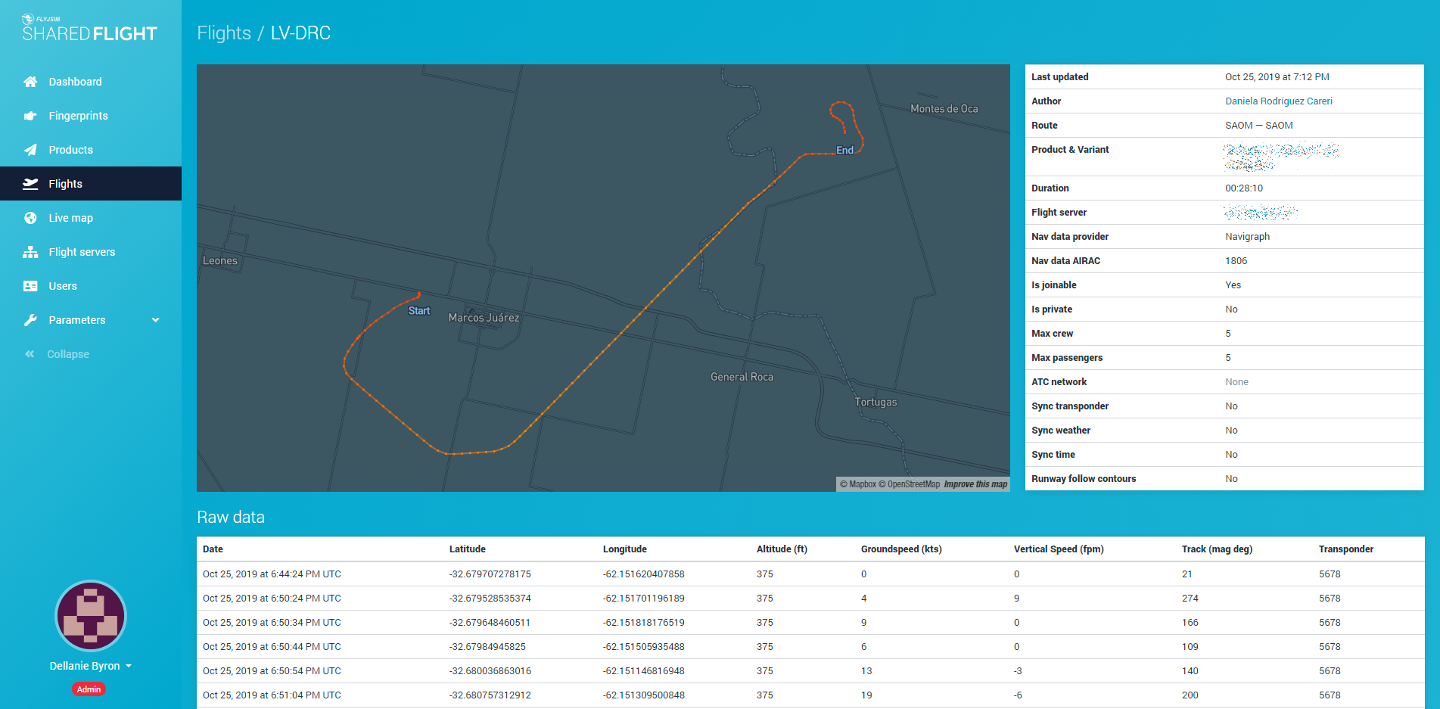Screen dimensions: 1440x709
Task: Click the Dashboard home icon
Action: pos(30,82)
